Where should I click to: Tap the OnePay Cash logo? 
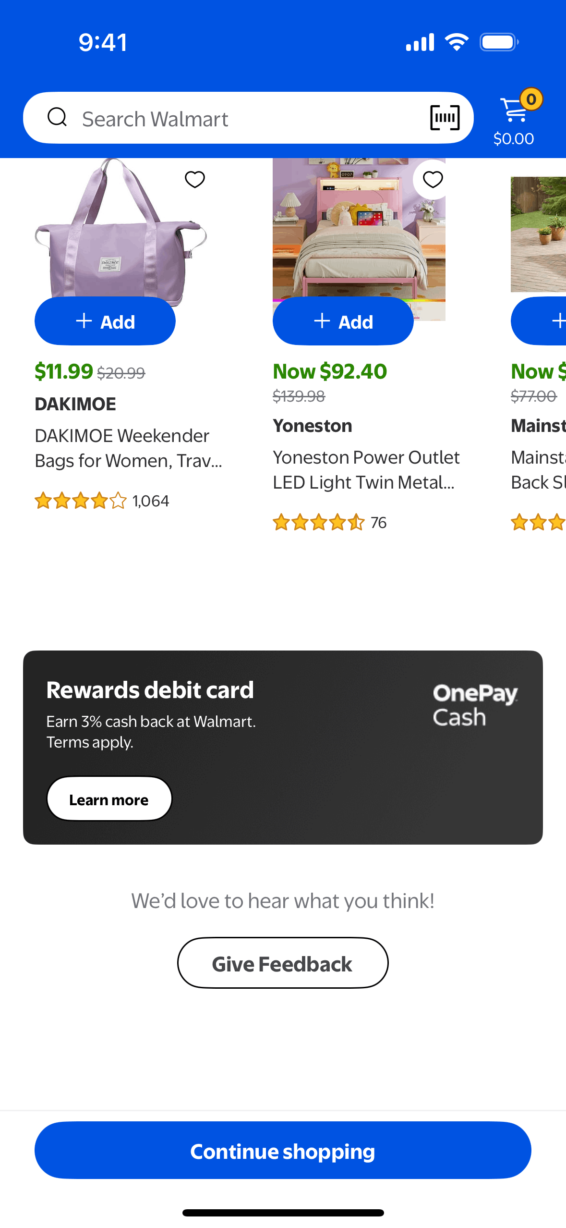[x=474, y=705]
